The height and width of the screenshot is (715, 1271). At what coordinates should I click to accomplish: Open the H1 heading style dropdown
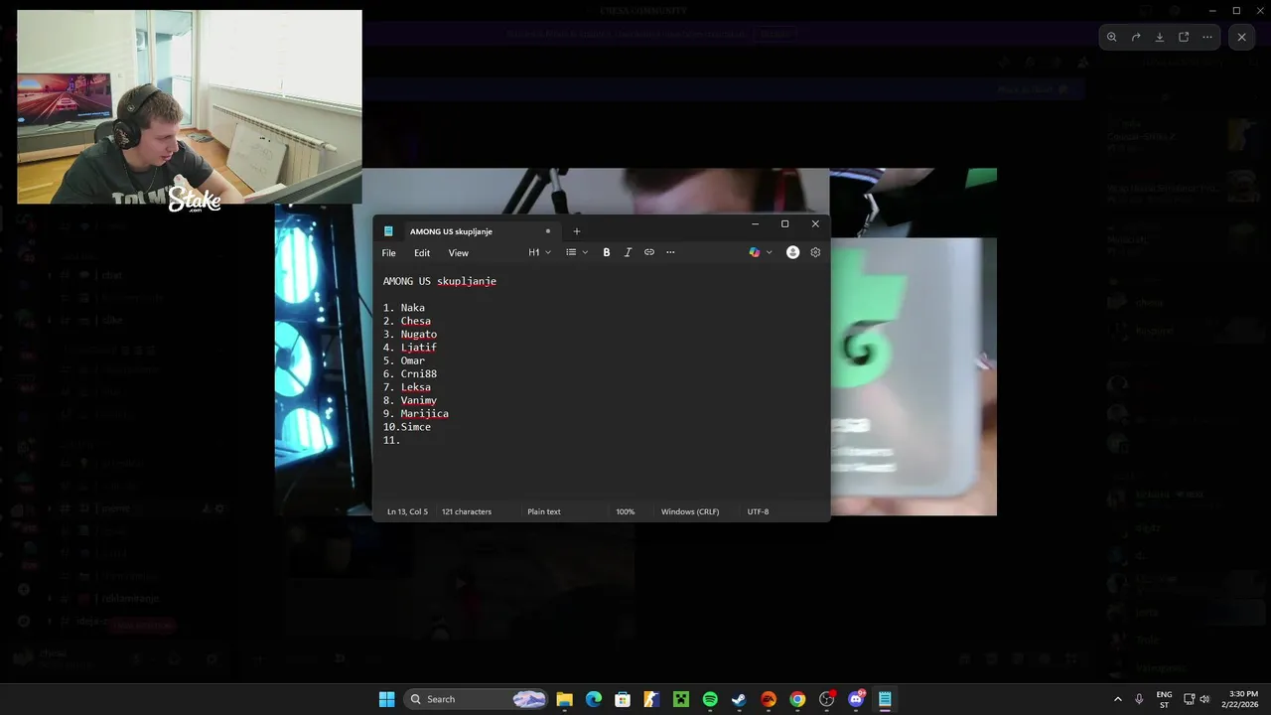539,252
